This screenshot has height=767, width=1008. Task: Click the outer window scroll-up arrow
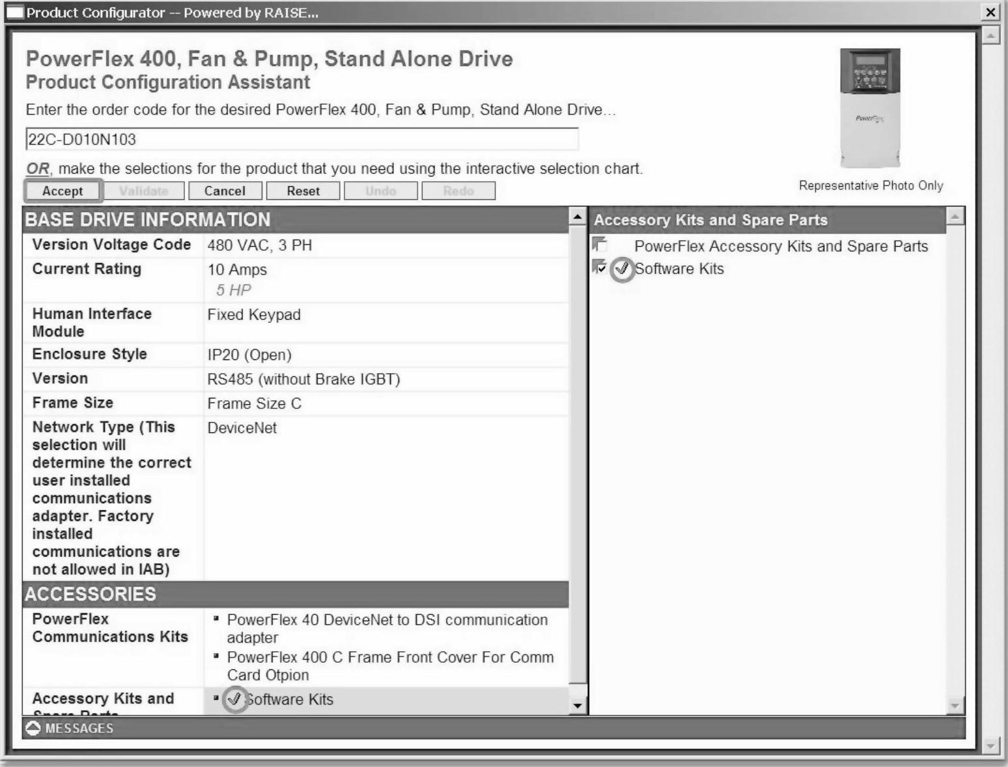pos(990,35)
